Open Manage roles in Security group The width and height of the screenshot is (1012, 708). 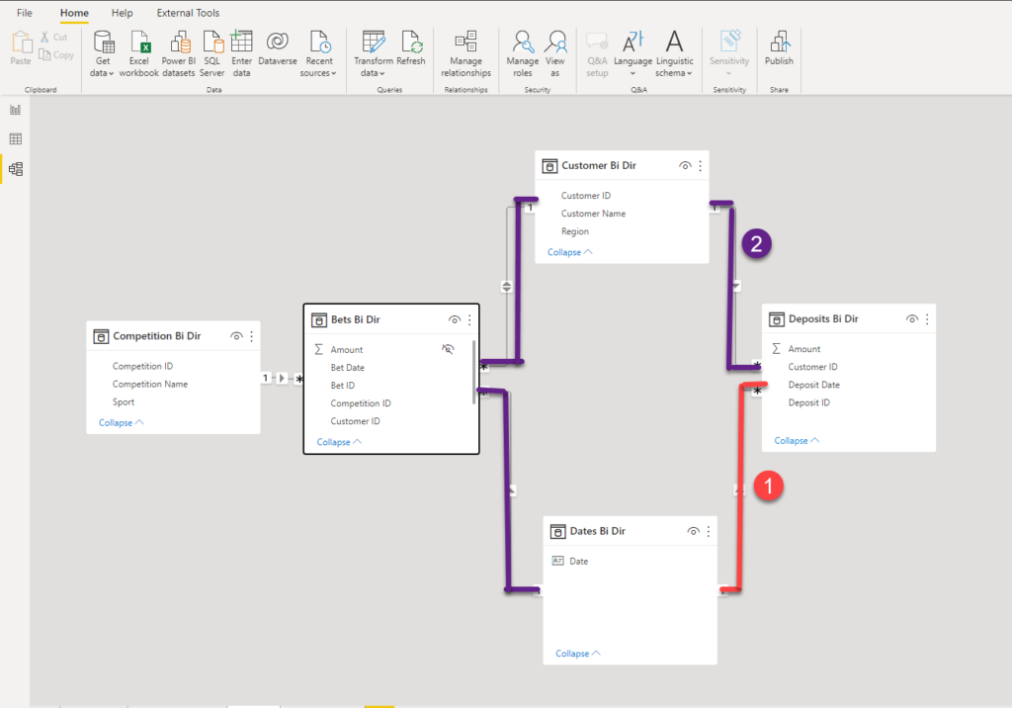(522, 54)
